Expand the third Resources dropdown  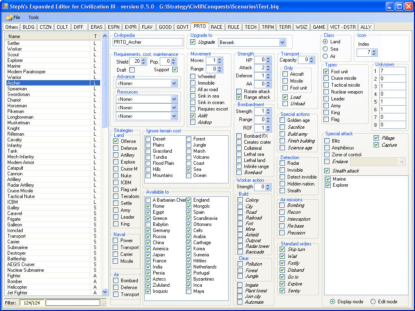click(174, 116)
